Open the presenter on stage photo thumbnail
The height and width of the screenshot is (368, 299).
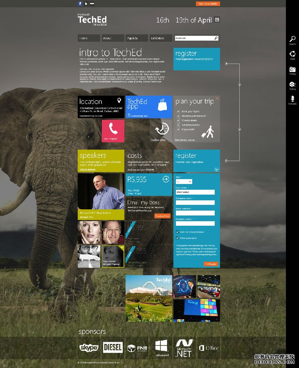(x=184, y=287)
